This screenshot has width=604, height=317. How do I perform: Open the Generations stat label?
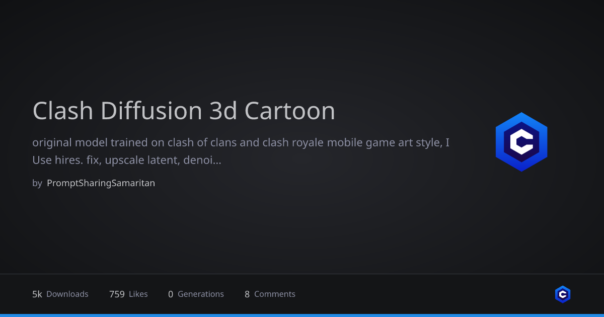click(x=201, y=294)
